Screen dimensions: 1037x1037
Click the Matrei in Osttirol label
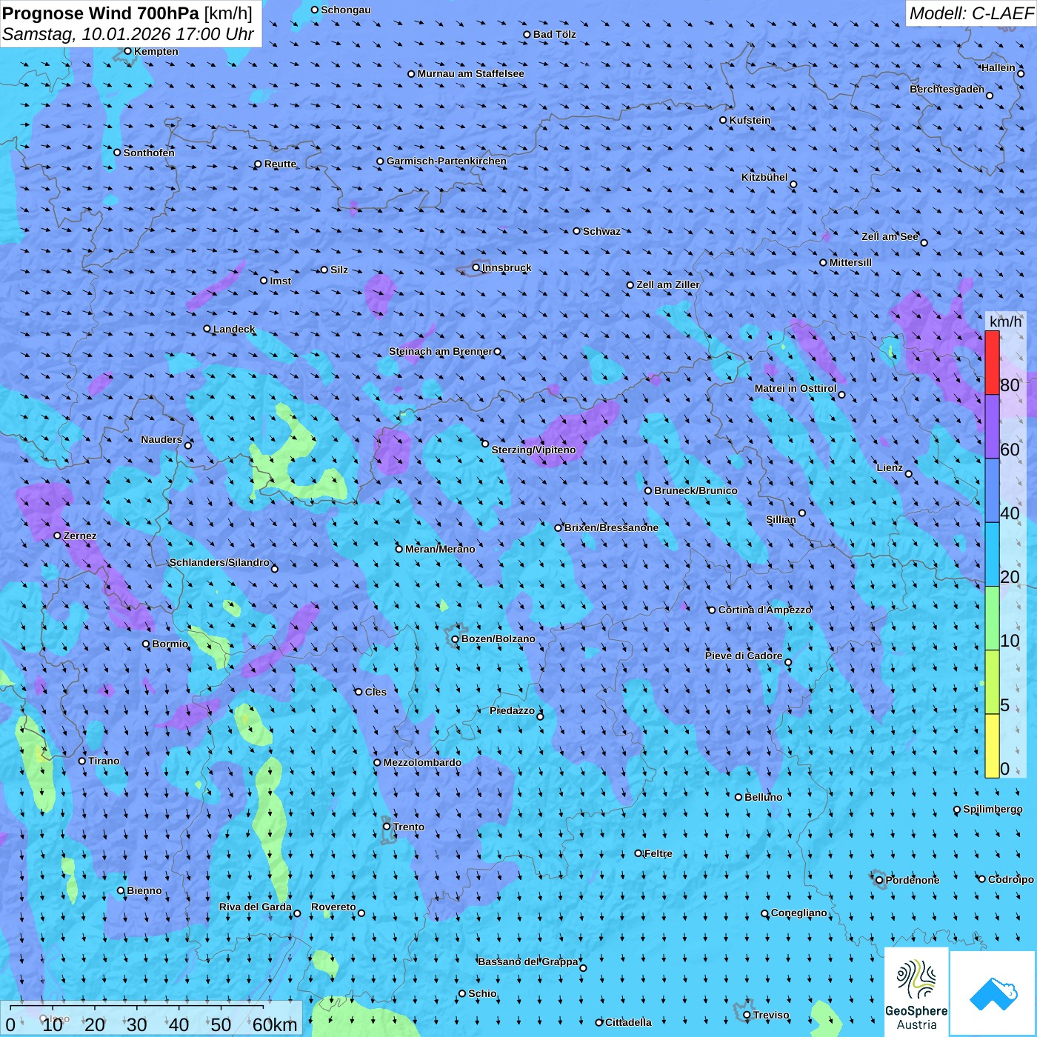[x=796, y=388]
